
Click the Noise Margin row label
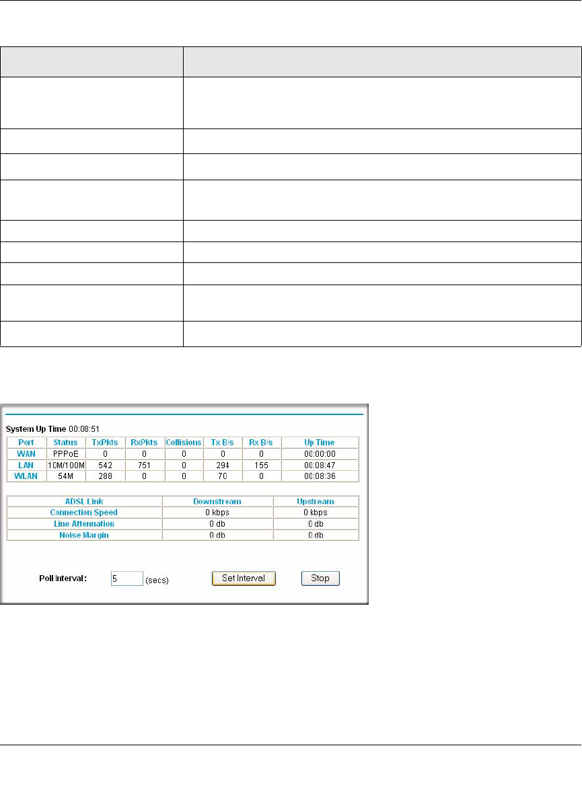tap(84, 535)
